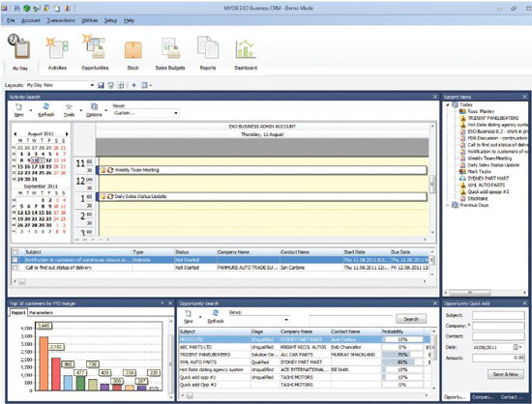Click Refresh icon in Opportunity Search panel
The height and width of the screenshot is (404, 532).
point(215,313)
